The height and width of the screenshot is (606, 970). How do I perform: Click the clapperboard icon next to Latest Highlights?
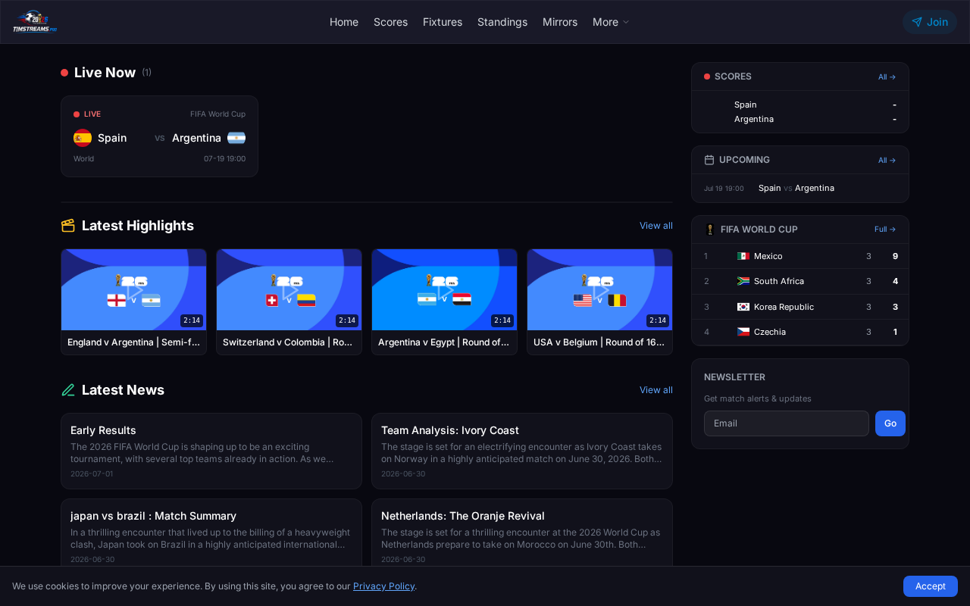point(68,226)
